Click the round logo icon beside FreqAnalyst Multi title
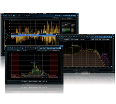116x104 pixels. (x=111, y=37)
